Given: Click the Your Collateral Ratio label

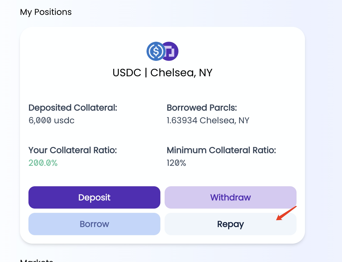Looking at the screenshot, I should click(72, 150).
